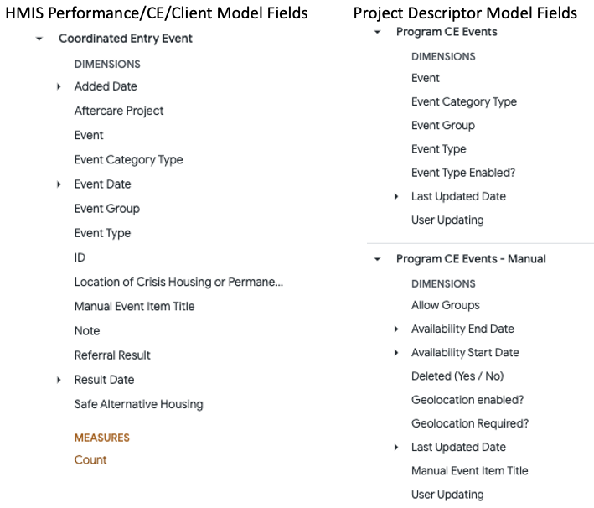Expand the Added Date dimension group
The width and height of the screenshot is (594, 508).
click(x=59, y=86)
